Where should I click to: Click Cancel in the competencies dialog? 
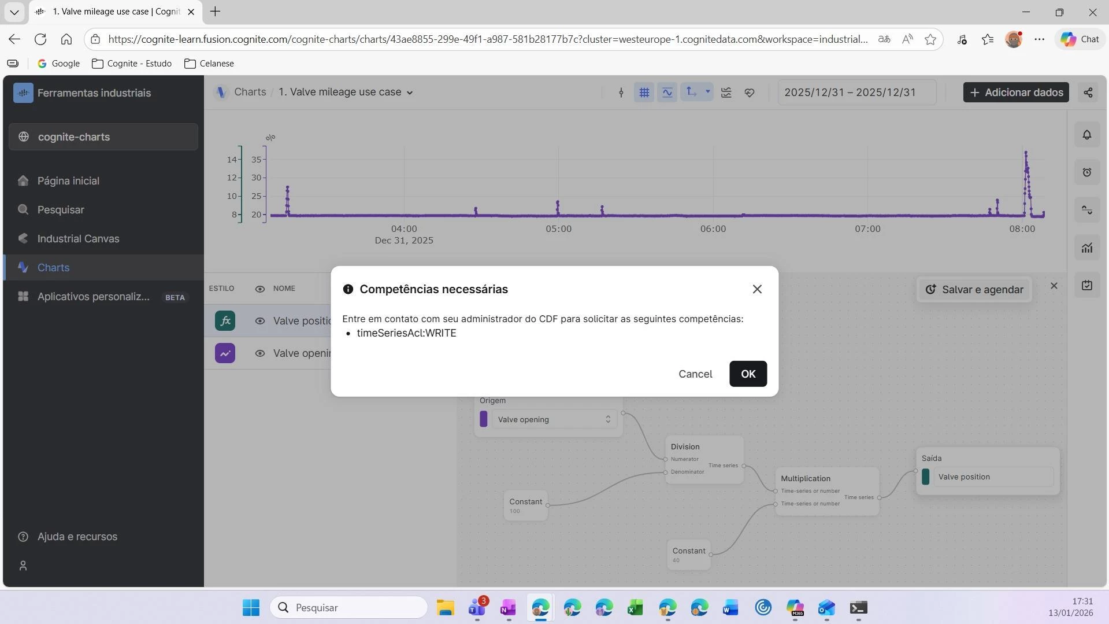click(695, 374)
